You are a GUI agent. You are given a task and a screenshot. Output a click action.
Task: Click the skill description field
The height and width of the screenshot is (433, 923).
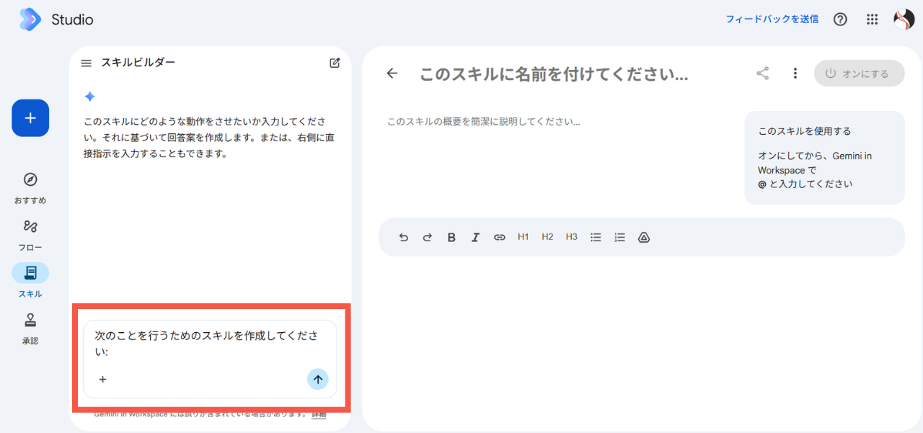click(484, 122)
